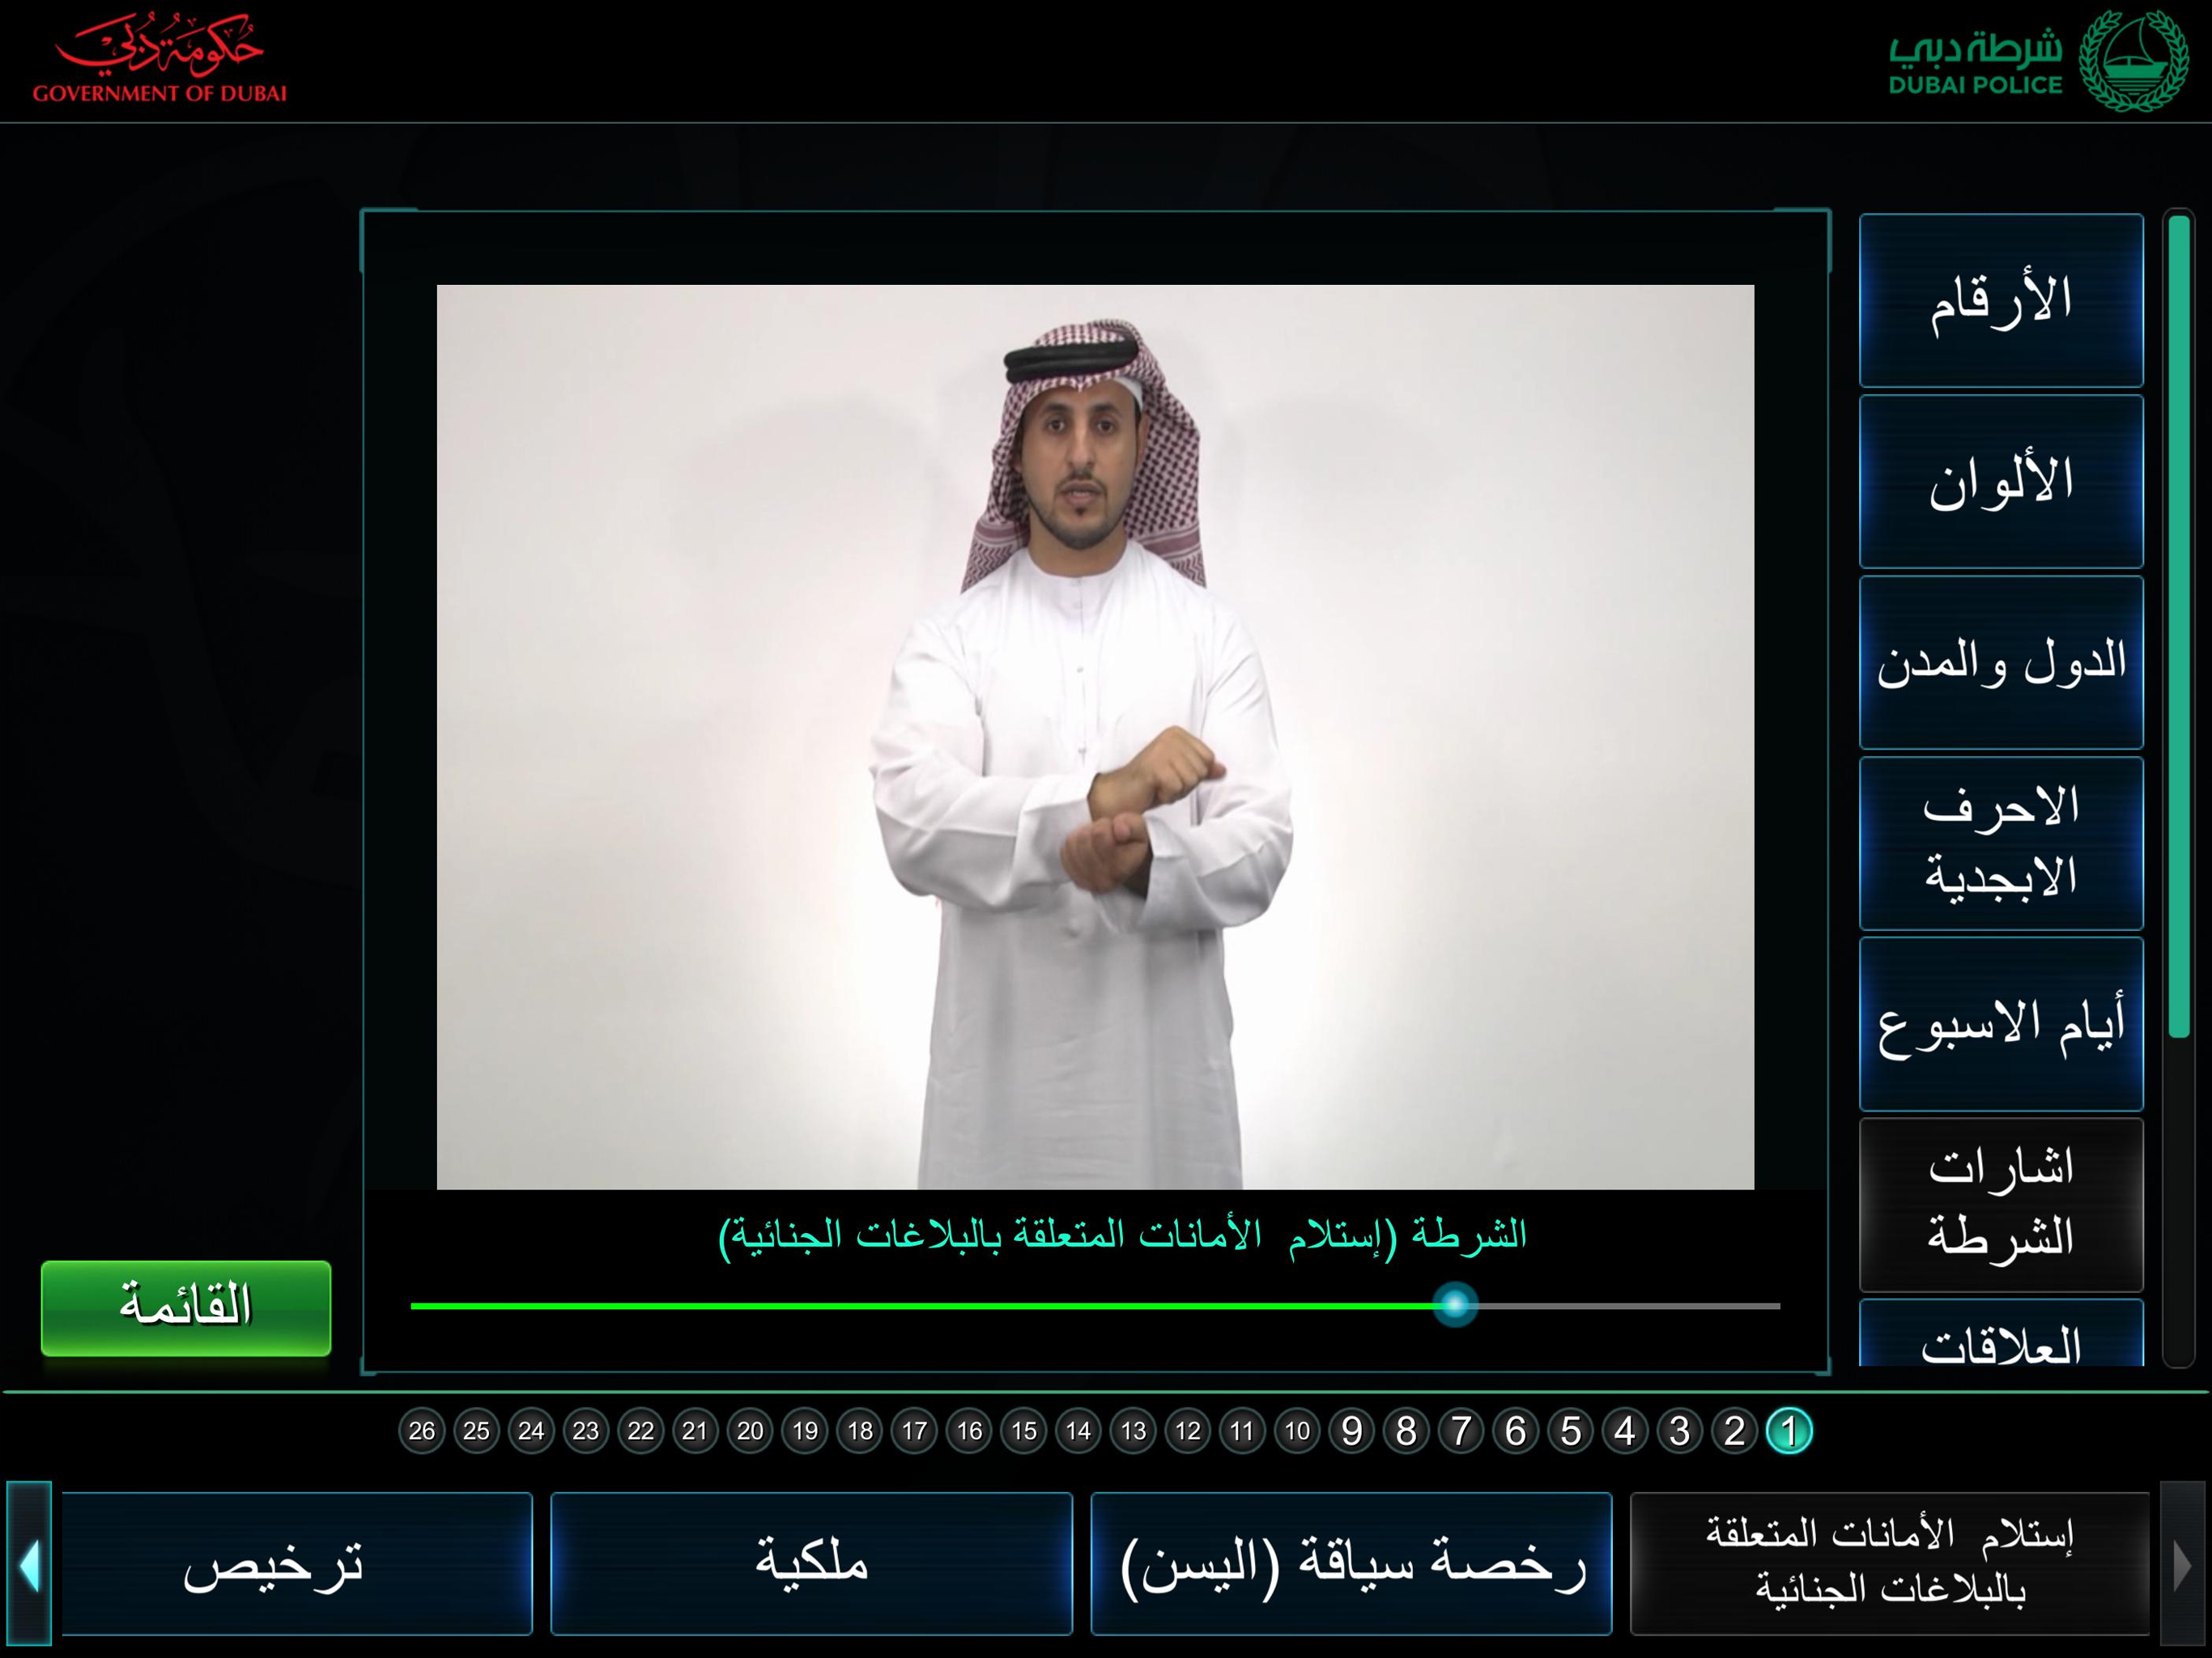Open the الأرقام (Numbers) category
This screenshot has height=1658, width=2212.
pos(2001,300)
